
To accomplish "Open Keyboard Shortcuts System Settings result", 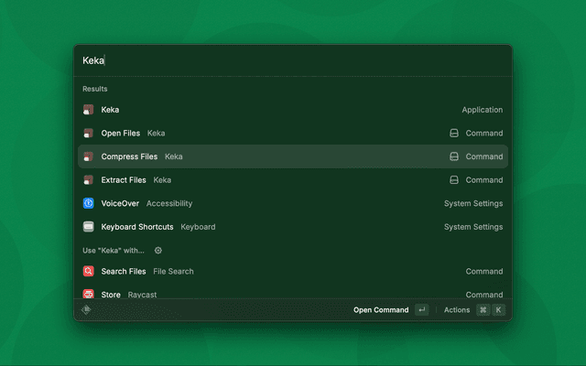I will [x=293, y=227].
